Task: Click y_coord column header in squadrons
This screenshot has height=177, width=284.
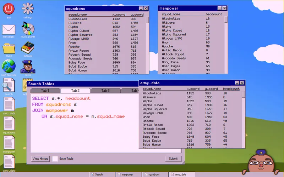Action: coord(137,15)
